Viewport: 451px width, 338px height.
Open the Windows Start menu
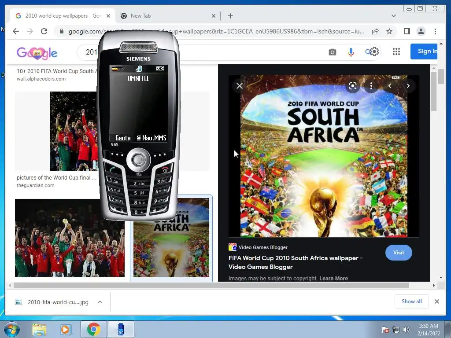[x=11, y=329]
